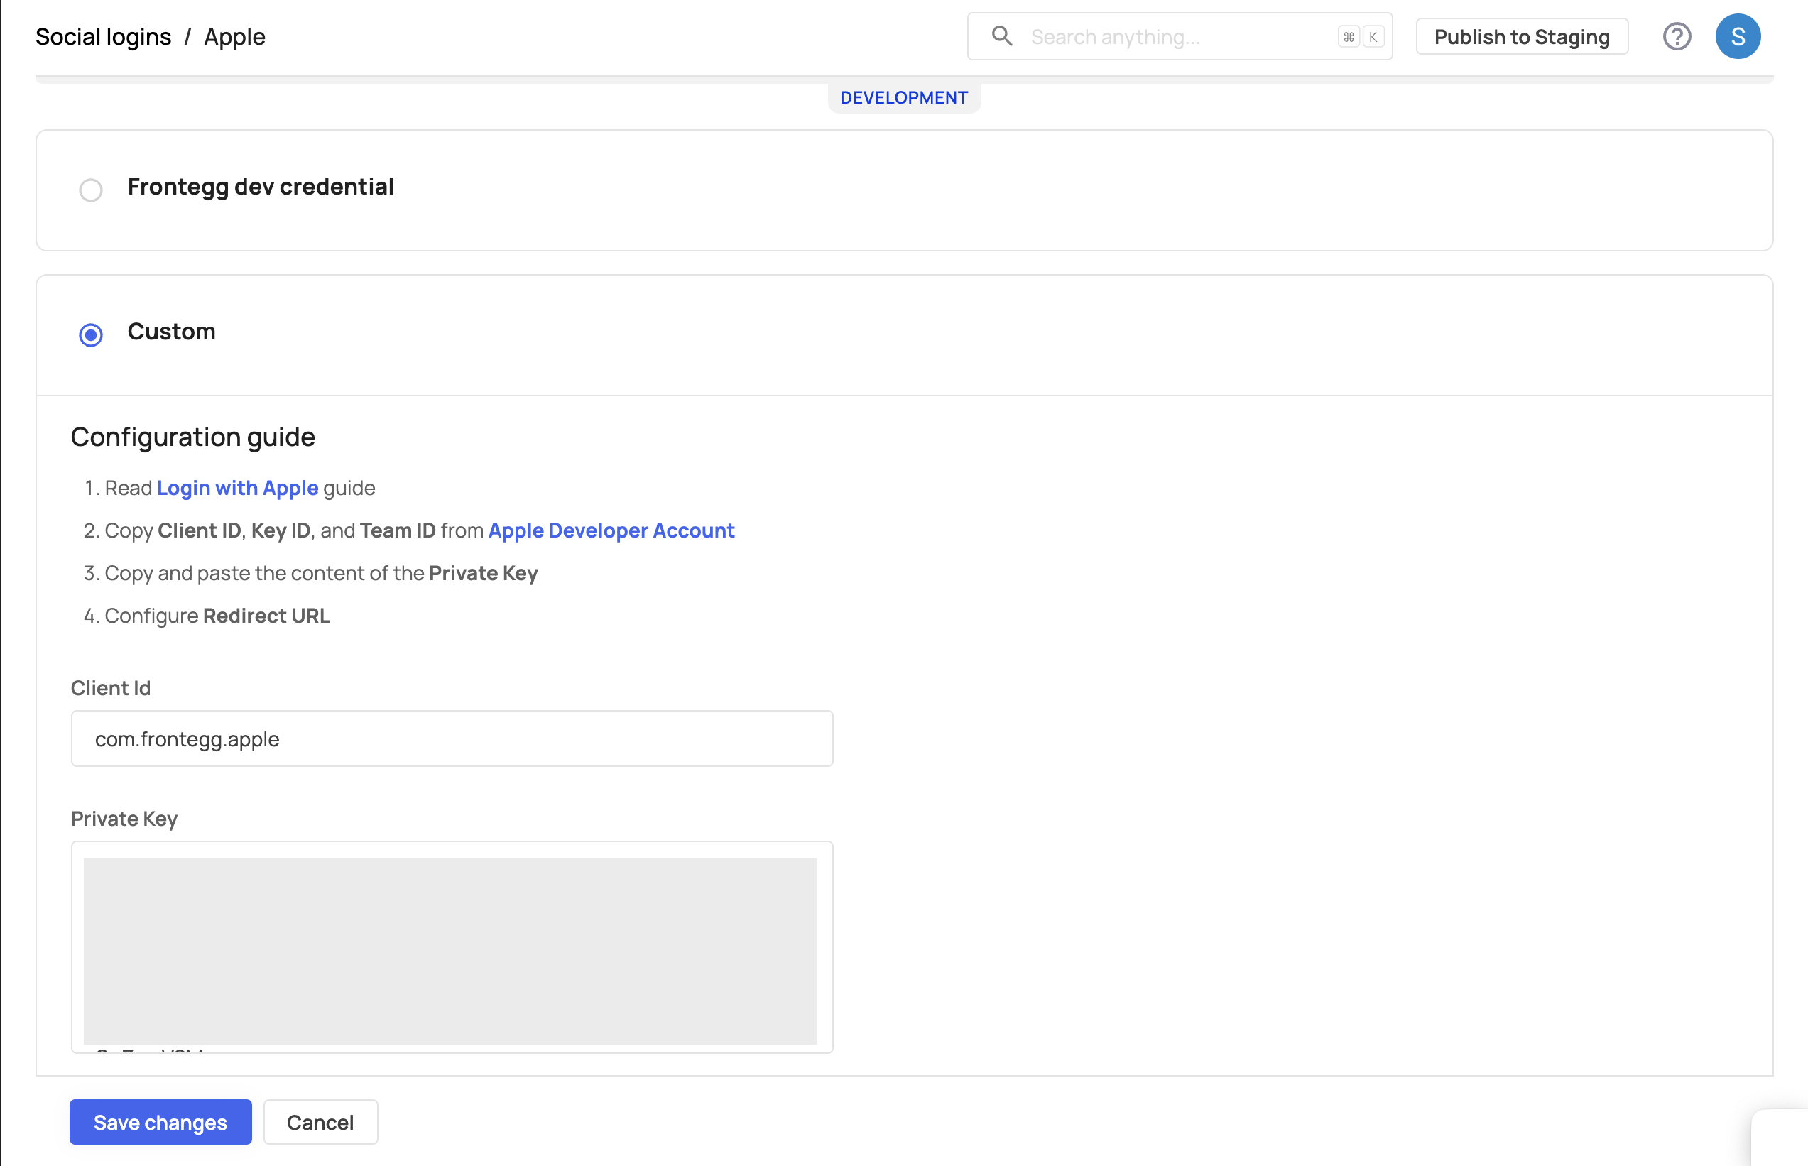Click the Client Id input field
1808x1166 pixels.
click(x=452, y=739)
